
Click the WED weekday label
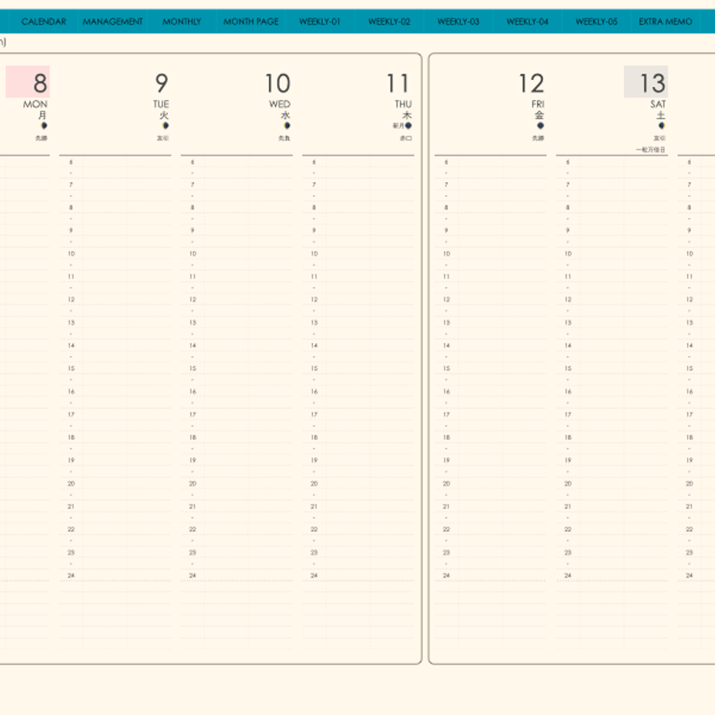click(x=280, y=104)
